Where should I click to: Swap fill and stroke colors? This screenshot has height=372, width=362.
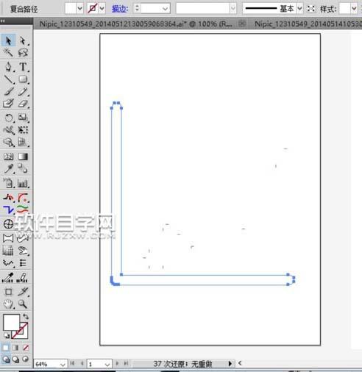[26, 317]
